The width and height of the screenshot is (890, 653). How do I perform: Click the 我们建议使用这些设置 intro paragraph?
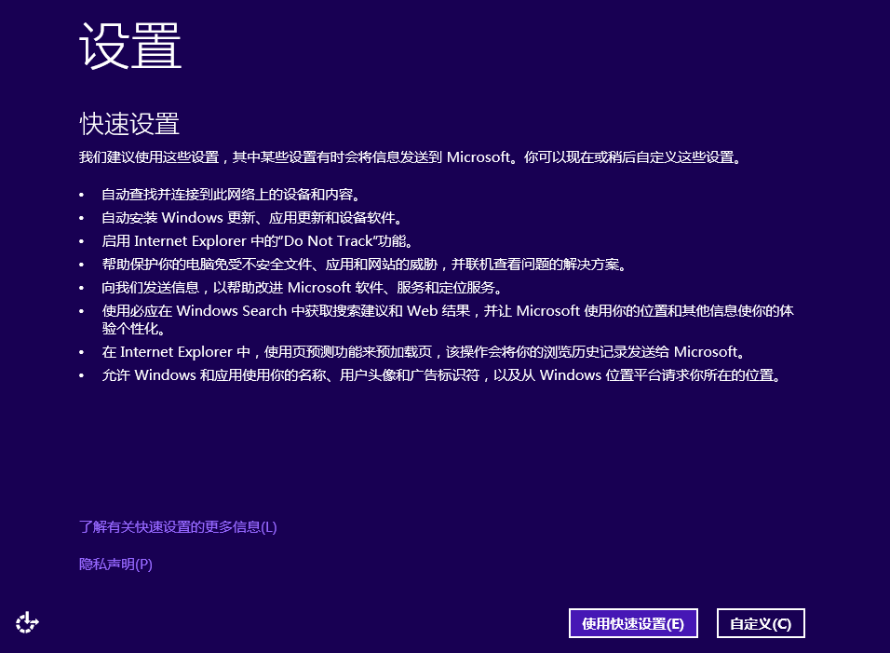[410, 157]
